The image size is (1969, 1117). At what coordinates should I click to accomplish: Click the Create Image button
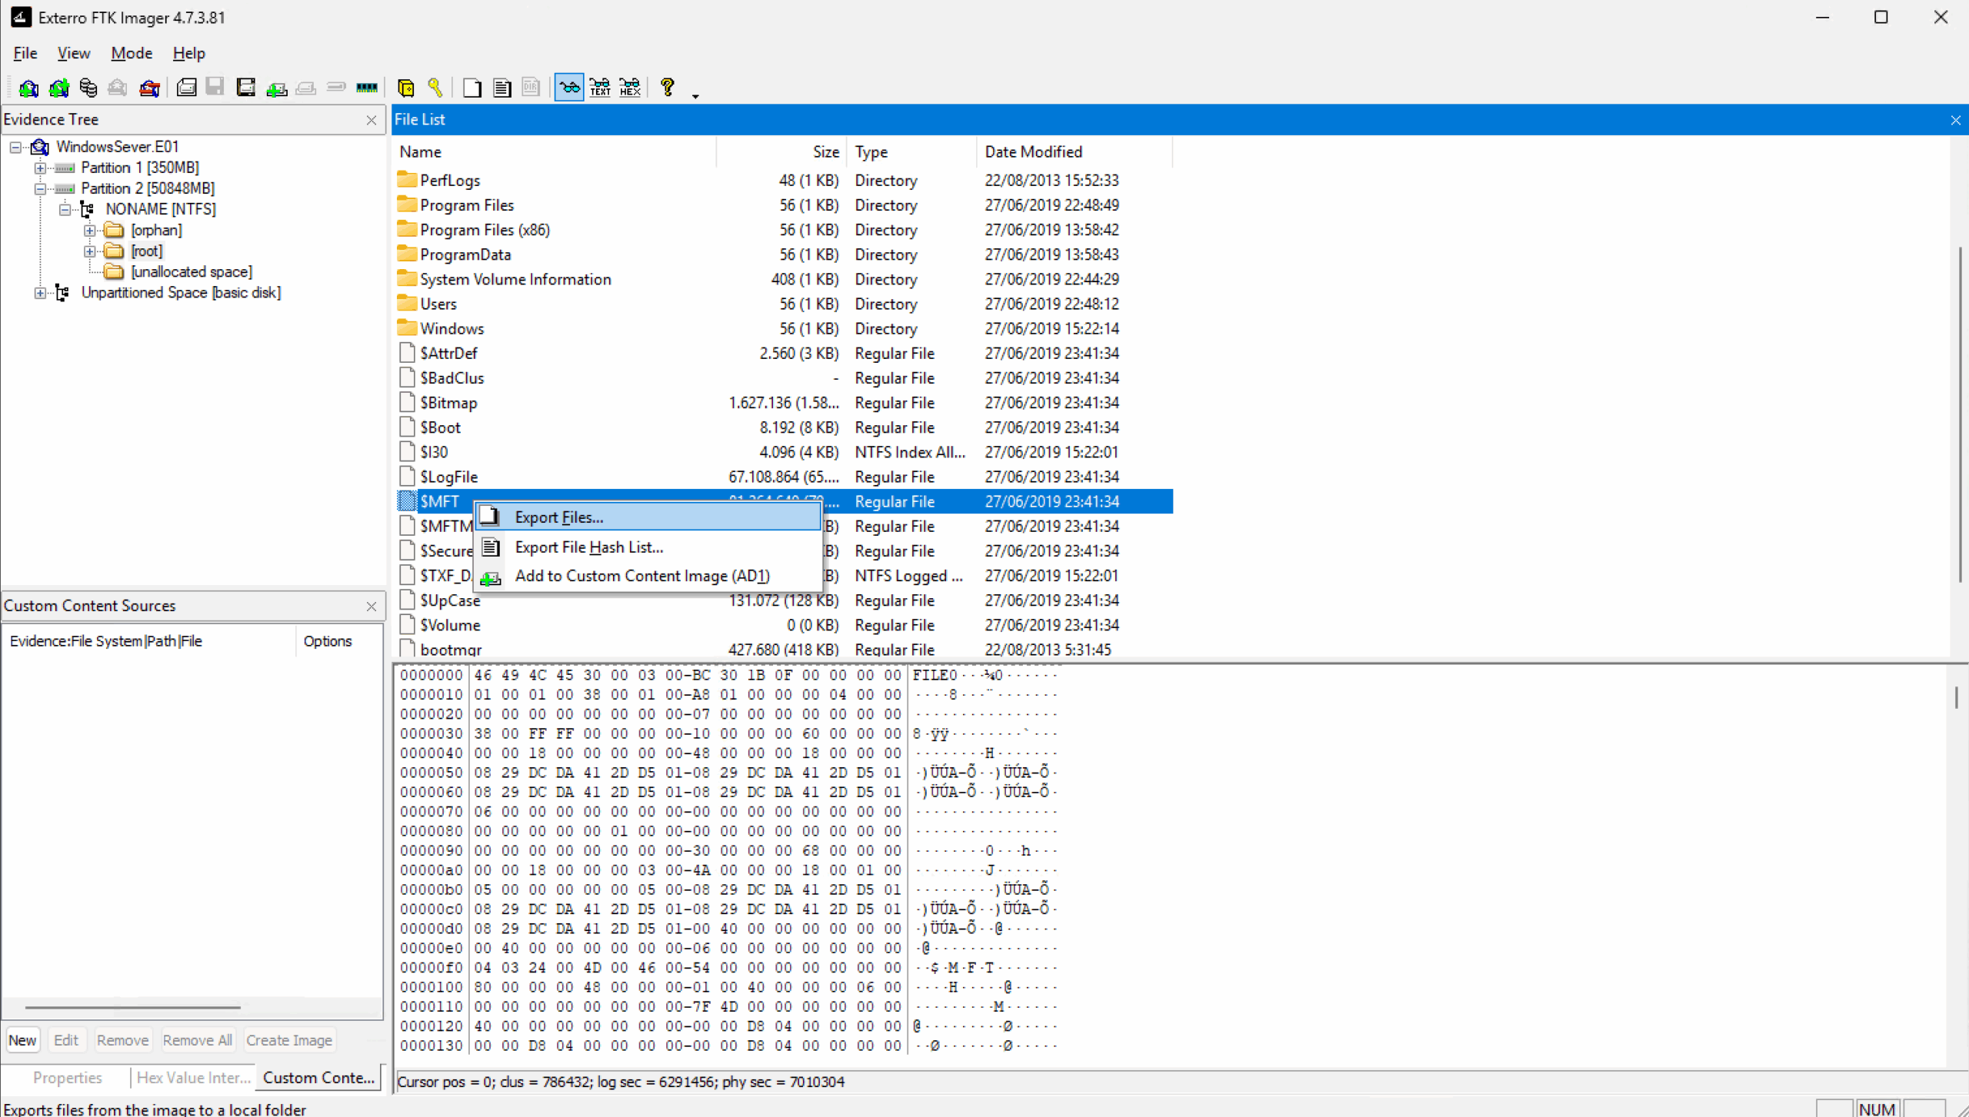[289, 1040]
